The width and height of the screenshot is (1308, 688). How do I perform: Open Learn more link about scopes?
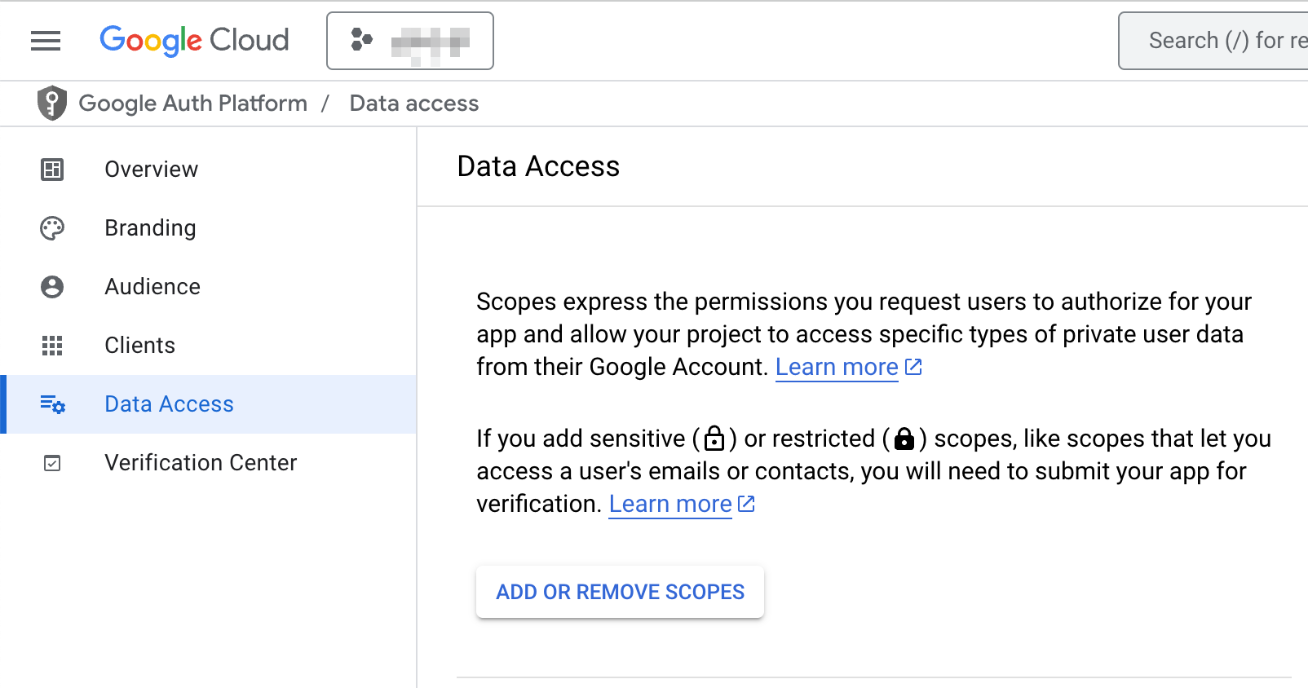click(837, 368)
